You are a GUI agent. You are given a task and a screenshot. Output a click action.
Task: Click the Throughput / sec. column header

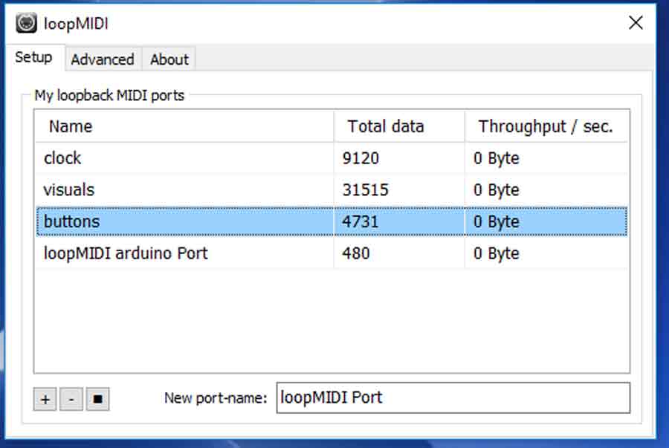click(x=546, y=126)
